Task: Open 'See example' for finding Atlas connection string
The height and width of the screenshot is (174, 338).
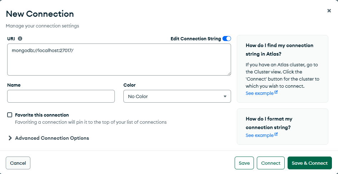Action: click(x=259, y=93)
